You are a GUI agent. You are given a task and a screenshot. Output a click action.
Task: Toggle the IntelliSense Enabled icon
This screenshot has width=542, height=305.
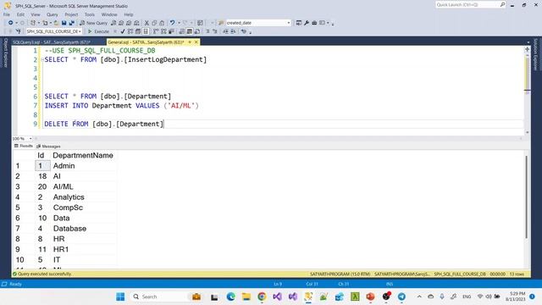point(146,31)
